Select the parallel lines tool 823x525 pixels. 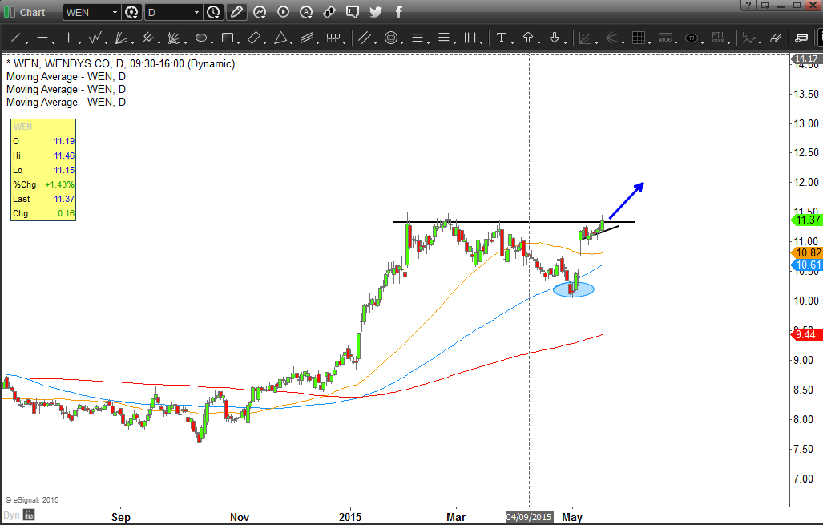(365, 38)
